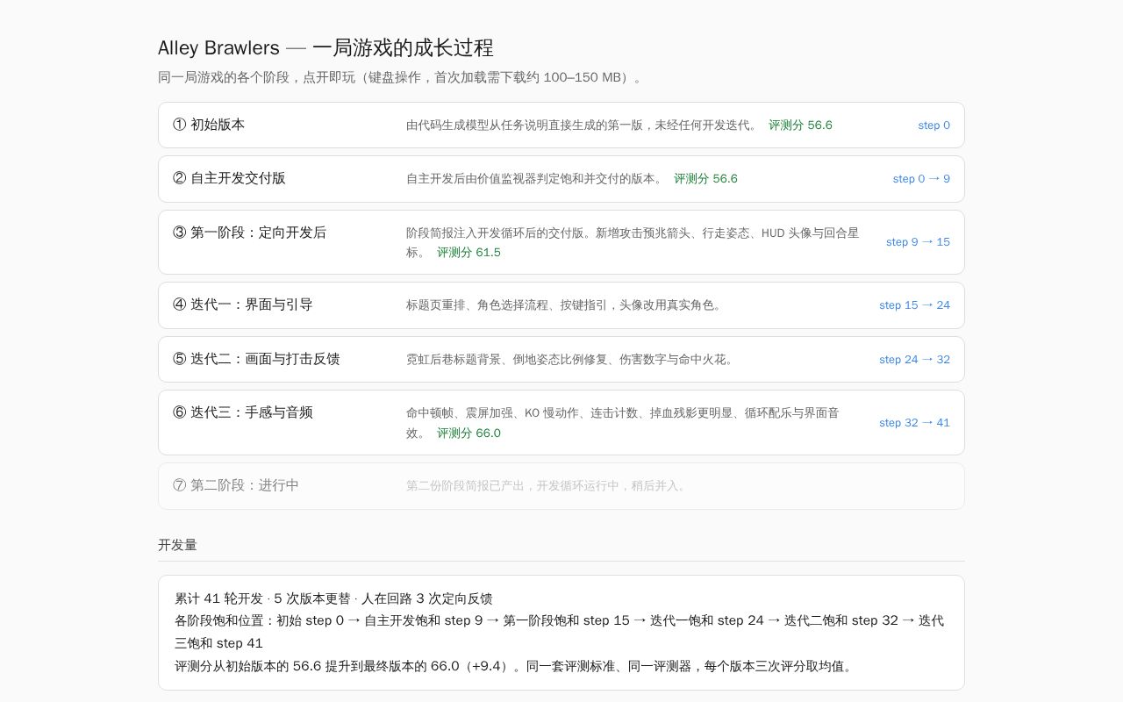
Task: Click the '累计 41 轮开发' summary line
Action: 333,598
